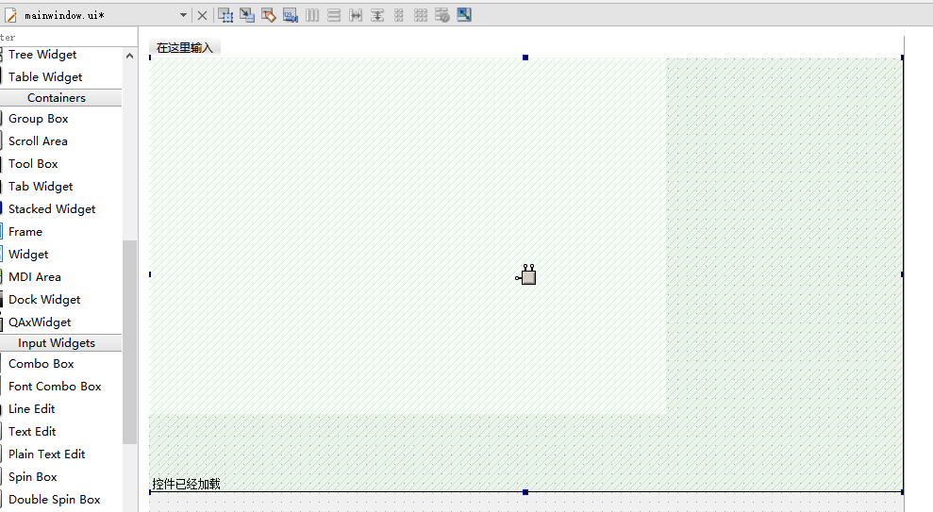This screenshot has width=933, height=512.
Task: Lay out horizontally in splitter
Action: (x=356, y=15)
